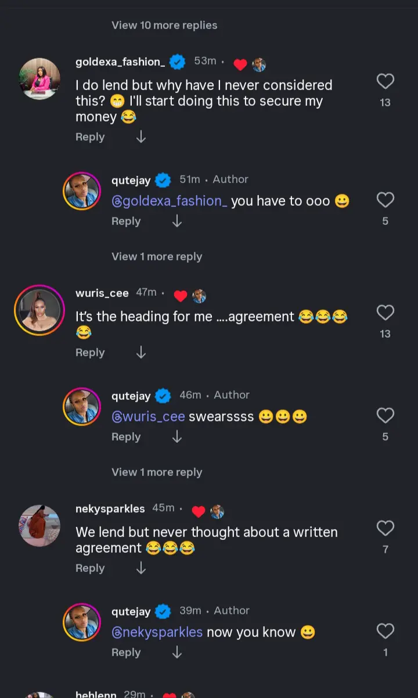The image size is (418, 698).
Task: Like nekysparkles' comment with the heart
Action: (385, 528)
